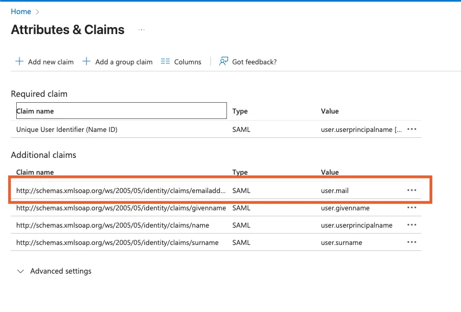Click the plus icon for Add new claim
461x312 pixels.
19,62
